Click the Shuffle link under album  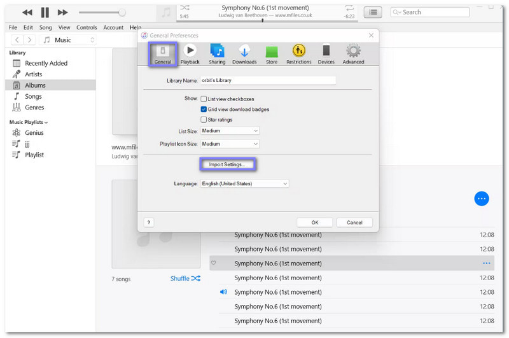(185, 279)
